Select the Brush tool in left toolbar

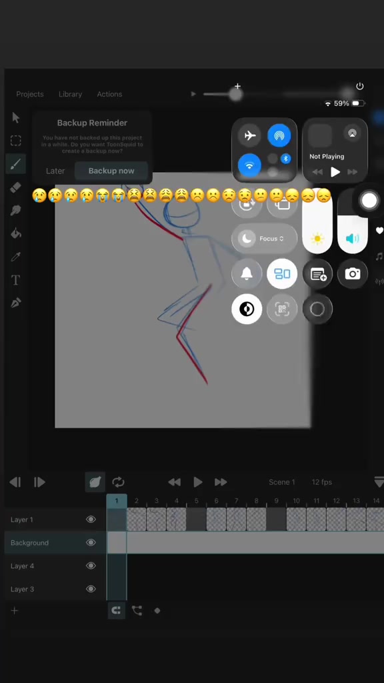16,164
